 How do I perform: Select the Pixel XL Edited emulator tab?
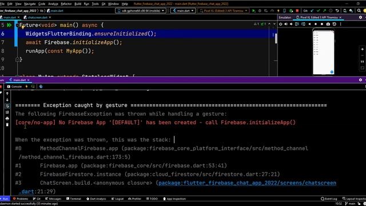(319, 18)
